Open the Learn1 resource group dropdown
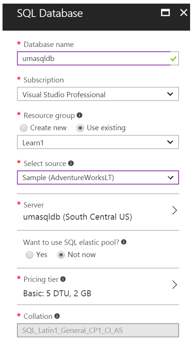 [x=98, y=142]
